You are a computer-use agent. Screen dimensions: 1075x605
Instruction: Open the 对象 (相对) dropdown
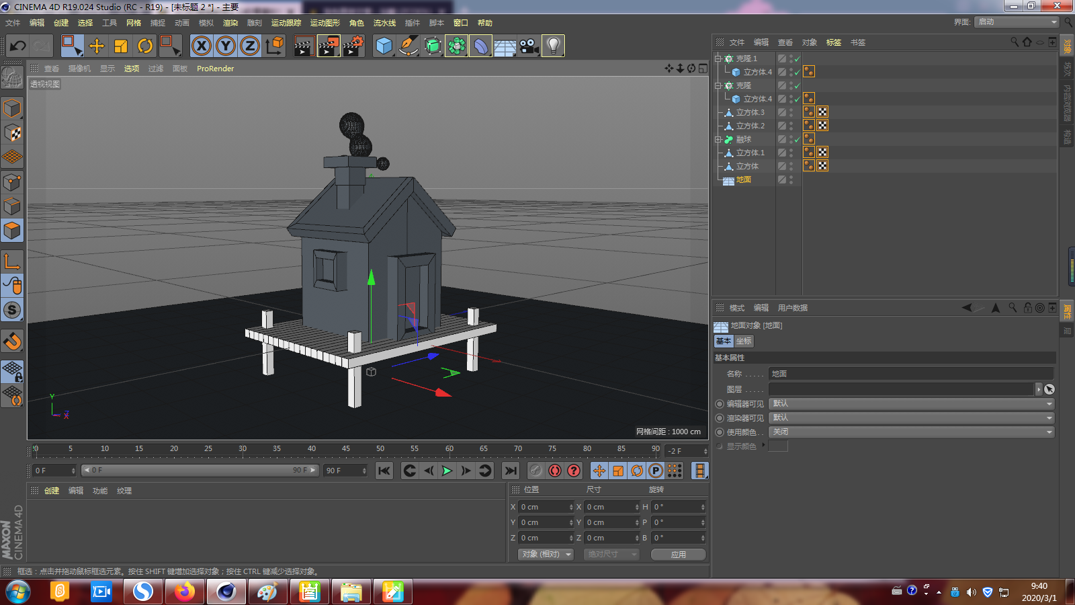pos(546,555)
